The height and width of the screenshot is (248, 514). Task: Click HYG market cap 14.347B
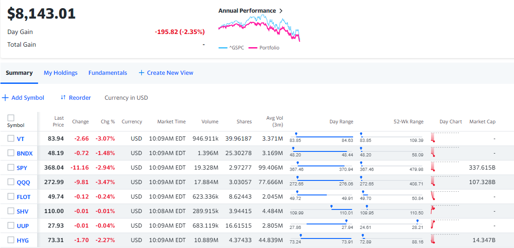(484, 240)
